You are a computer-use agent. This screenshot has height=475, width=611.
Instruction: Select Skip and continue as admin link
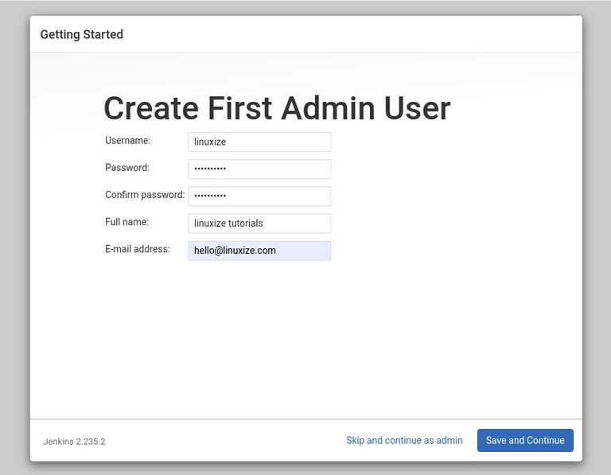pos(404,440)
